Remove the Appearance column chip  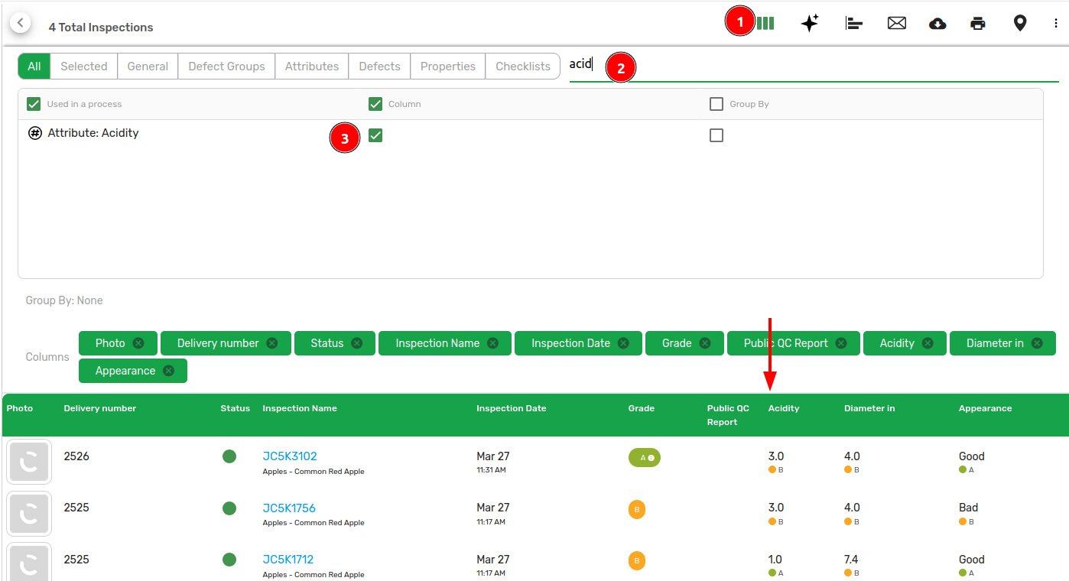[169, 371]
